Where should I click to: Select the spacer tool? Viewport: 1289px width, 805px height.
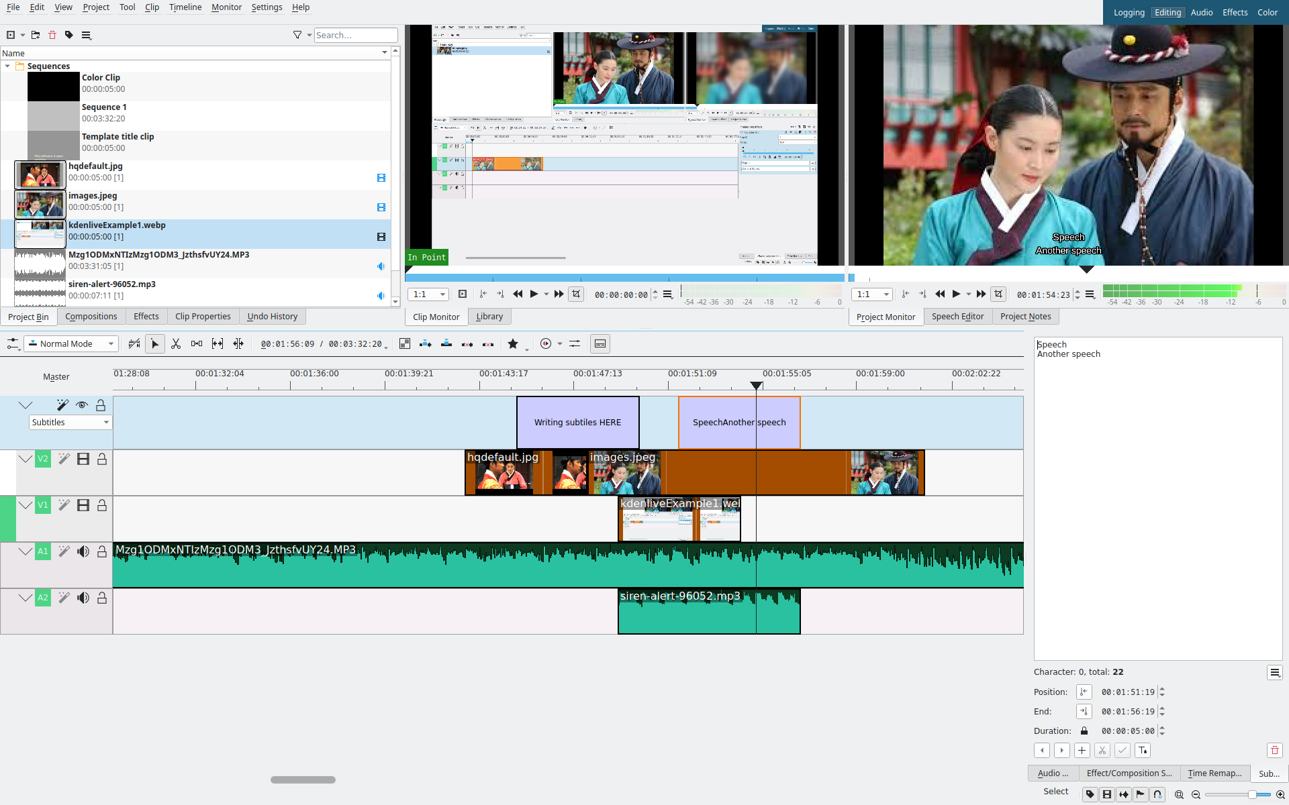click(197, 343)
